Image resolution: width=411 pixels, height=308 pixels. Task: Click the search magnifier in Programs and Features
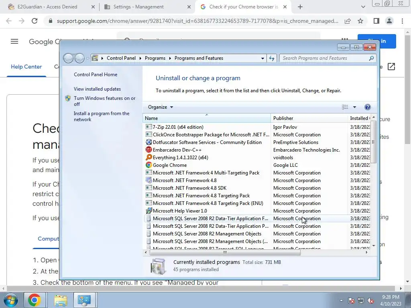(x=371, y=58)
